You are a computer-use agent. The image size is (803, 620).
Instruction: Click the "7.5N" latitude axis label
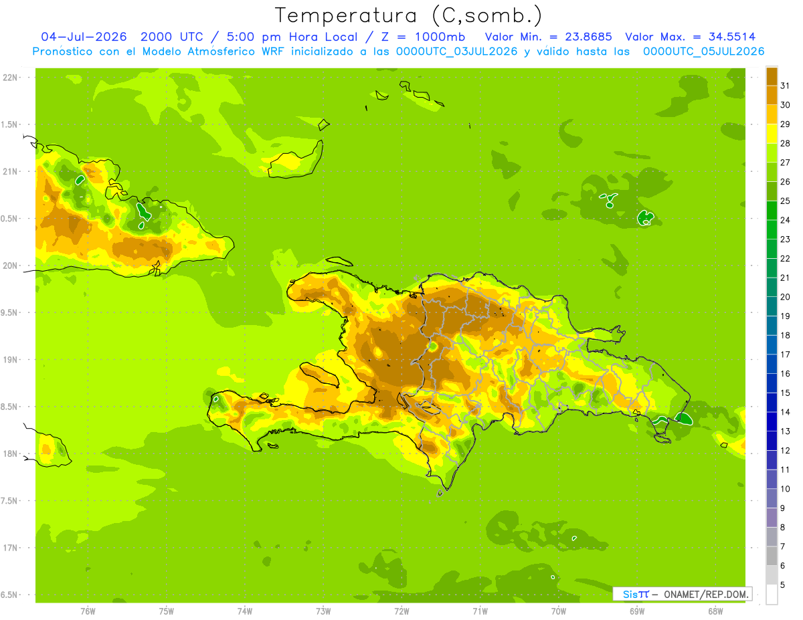point(11,501)
